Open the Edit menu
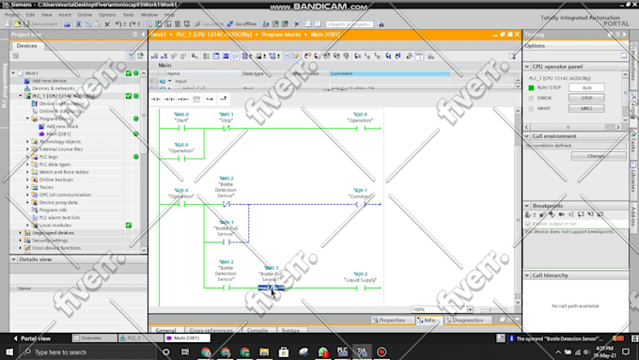 [x=31, y=15]
